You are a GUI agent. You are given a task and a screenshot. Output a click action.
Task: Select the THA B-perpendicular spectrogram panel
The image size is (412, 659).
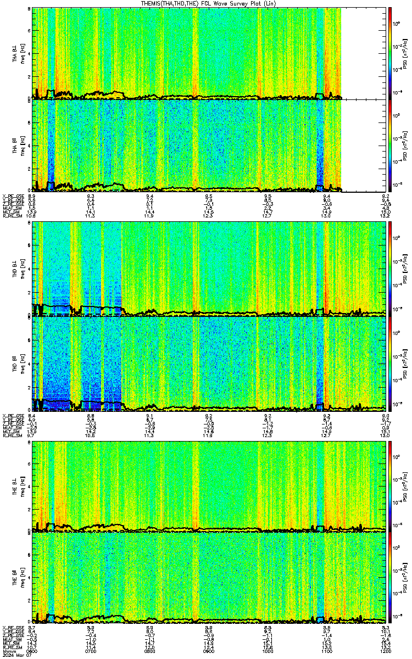pos(208,53)
